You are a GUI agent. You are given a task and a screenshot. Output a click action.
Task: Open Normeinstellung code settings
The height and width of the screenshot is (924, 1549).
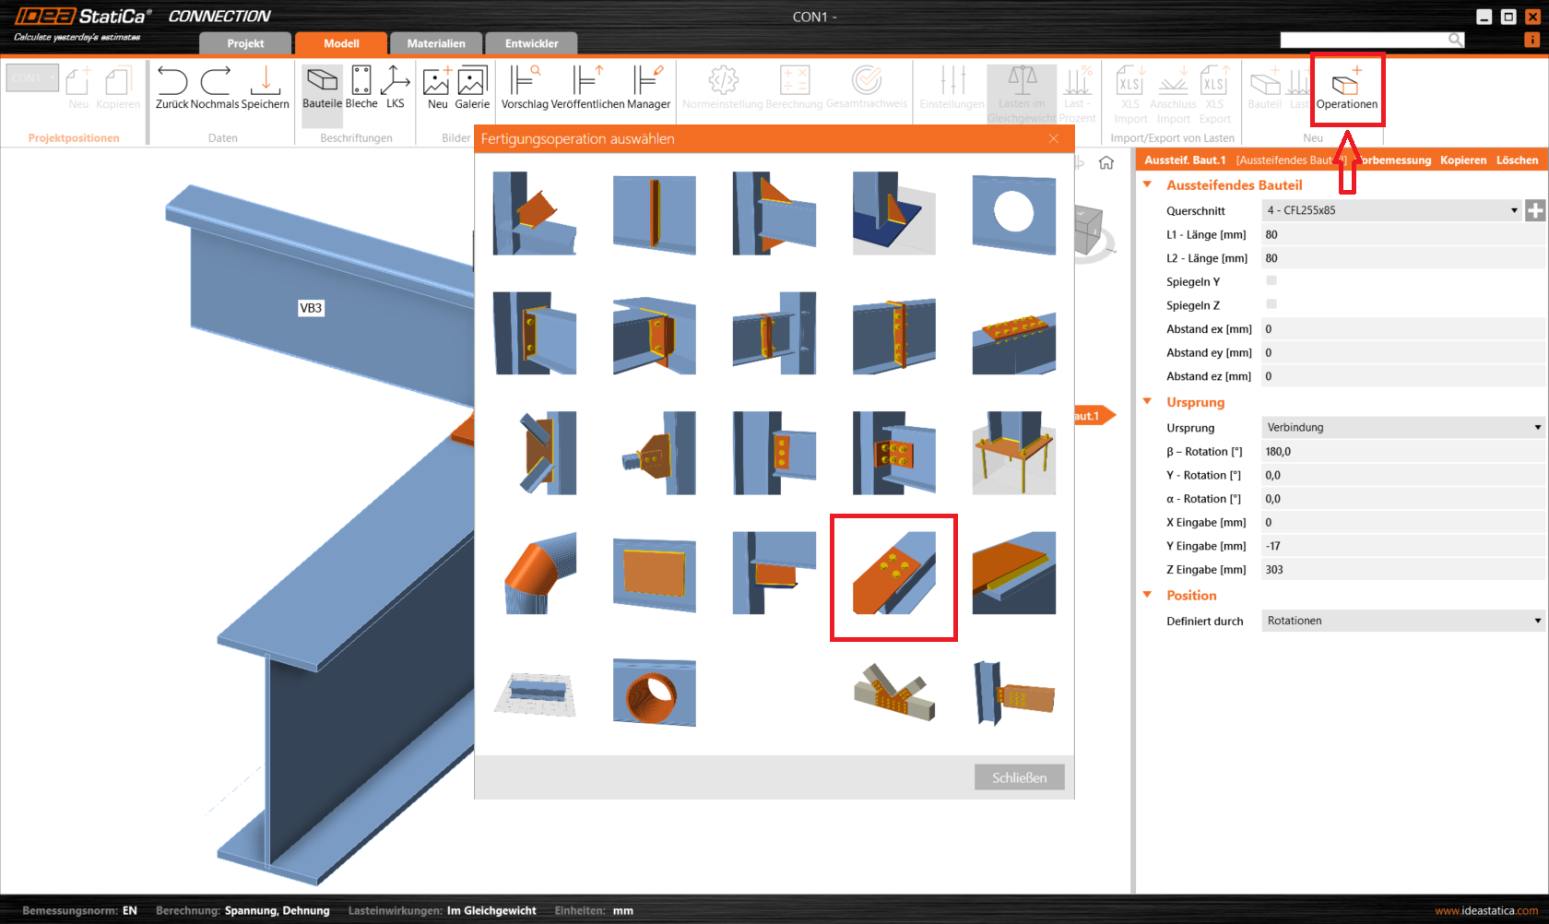click(x=723, y=88)
